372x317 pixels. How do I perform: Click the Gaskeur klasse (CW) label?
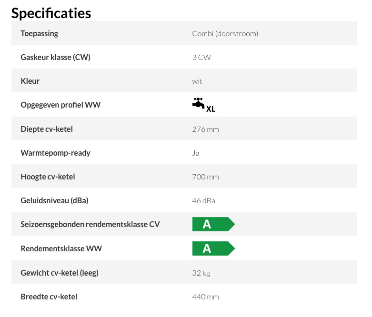click(56, 58)
